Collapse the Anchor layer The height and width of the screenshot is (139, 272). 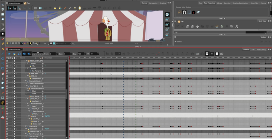pyautogui.click(x=28, y=69)
